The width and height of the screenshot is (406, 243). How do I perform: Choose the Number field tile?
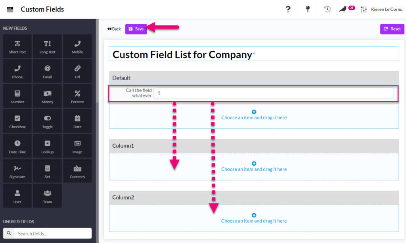pos(17,96)
